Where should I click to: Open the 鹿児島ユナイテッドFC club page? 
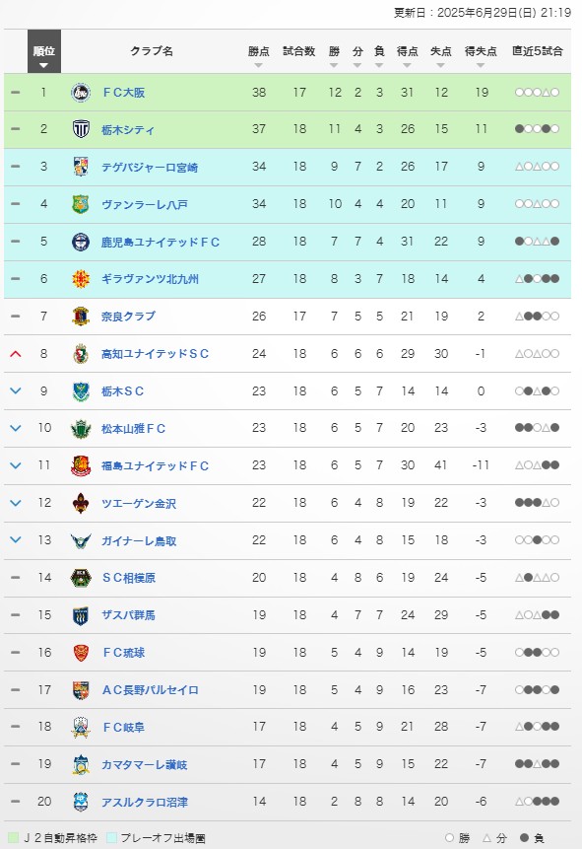coord(161,242)
